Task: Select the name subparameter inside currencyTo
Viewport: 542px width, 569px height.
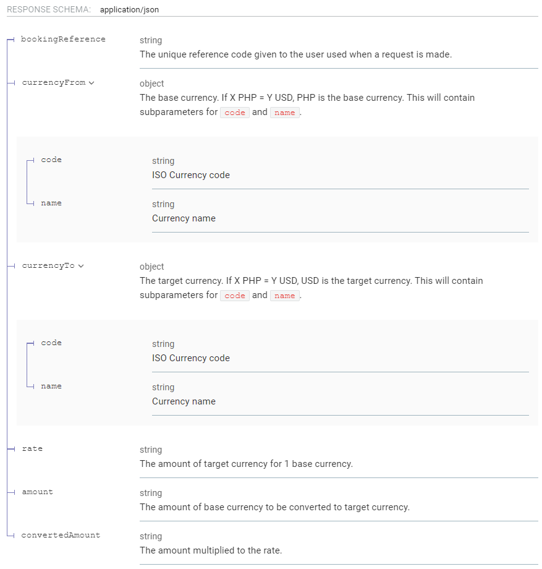Action: (x=51, y=386)
